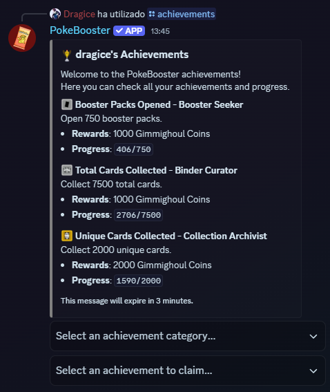Click the 13:45 message timestamp
The width and height of the screenshot is (330, 392).
160,31
